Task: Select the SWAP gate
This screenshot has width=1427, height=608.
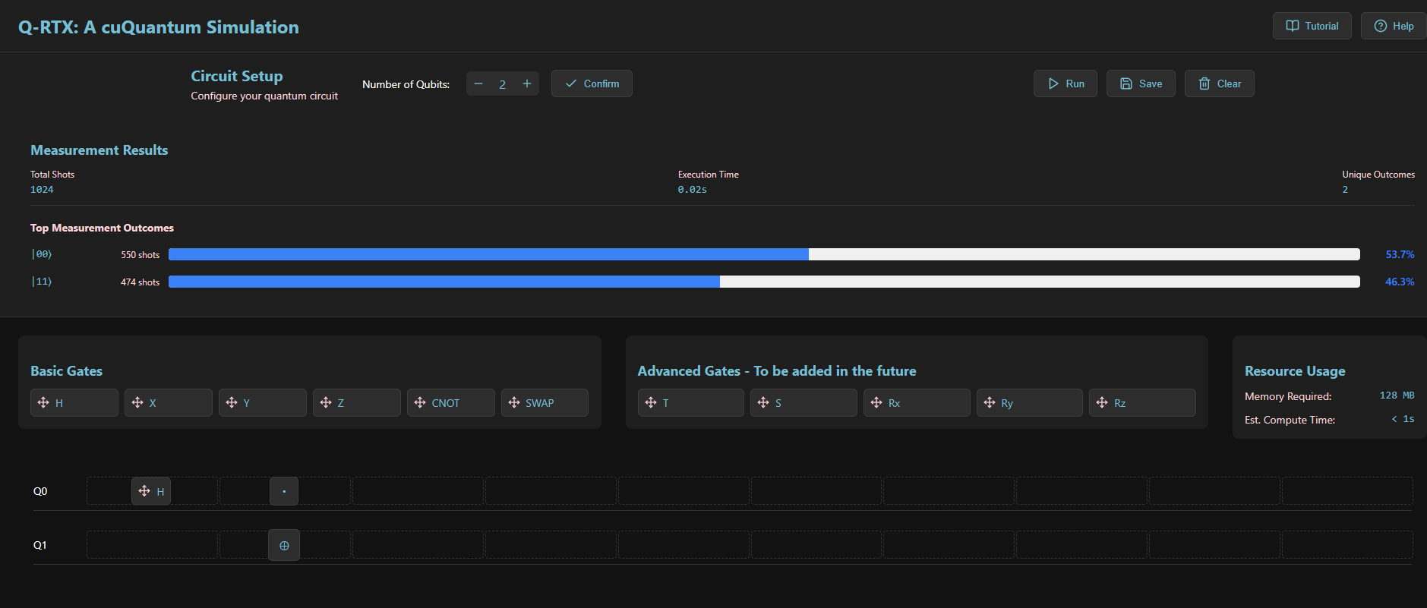Action: [545, 403]
